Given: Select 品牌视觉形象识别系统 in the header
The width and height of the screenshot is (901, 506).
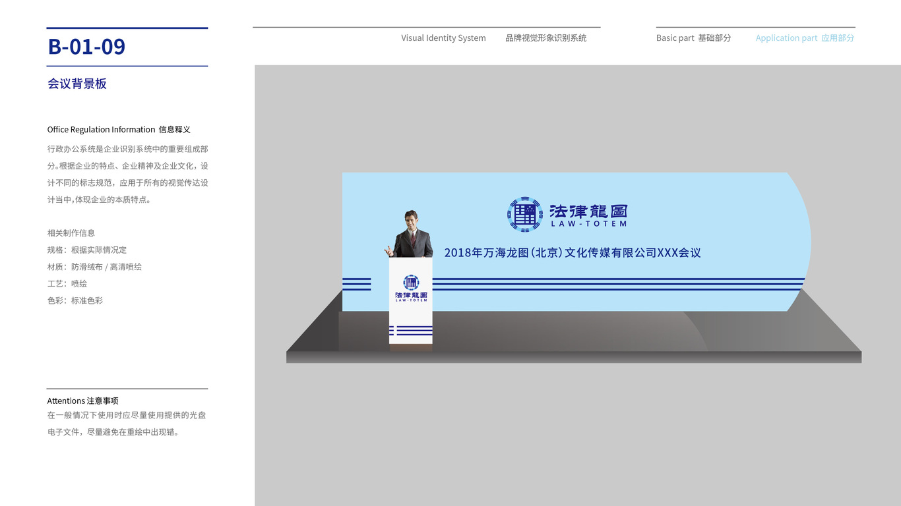Looking at the screenshot, I should coord(546,38).
